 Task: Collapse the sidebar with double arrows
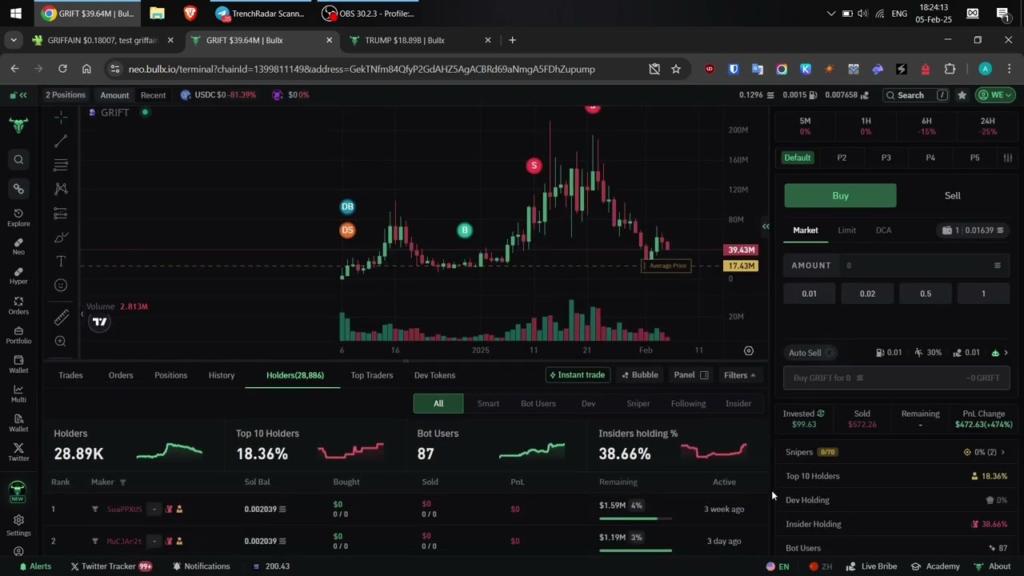tap(23, 95)
